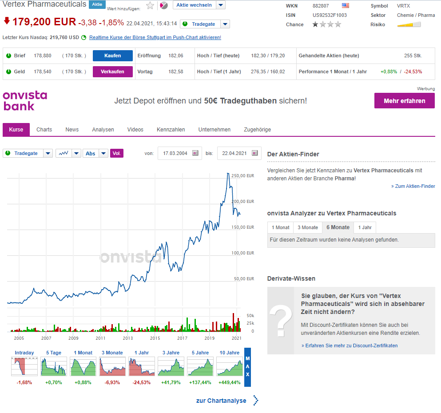
Task: Open the Discount-Zertifikaten link
Action: (350, 345)
